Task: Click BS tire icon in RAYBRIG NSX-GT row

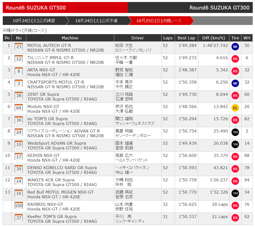Action: (x=235, y=206)
